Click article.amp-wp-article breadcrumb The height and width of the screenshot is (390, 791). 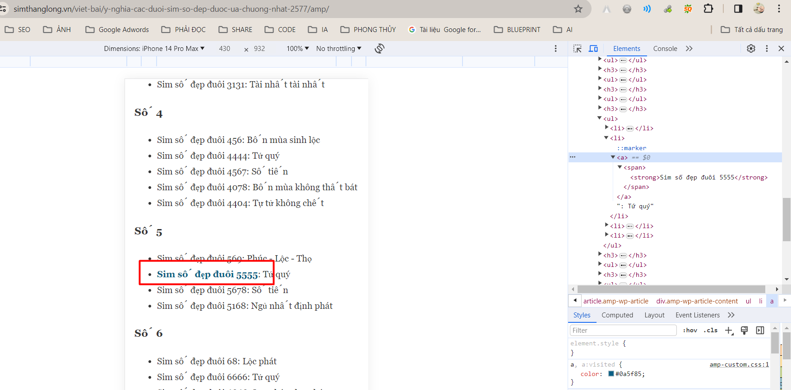coord(615,301)
